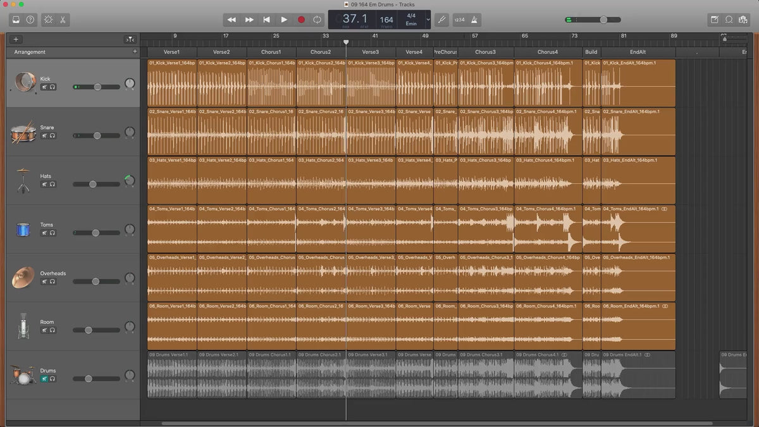Click the master volume slider knob

[x=603, y=20]
